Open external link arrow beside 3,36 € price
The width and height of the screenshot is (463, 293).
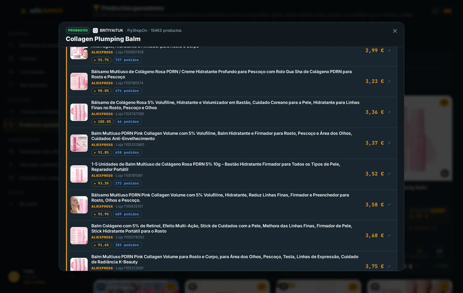click(389, 112)
